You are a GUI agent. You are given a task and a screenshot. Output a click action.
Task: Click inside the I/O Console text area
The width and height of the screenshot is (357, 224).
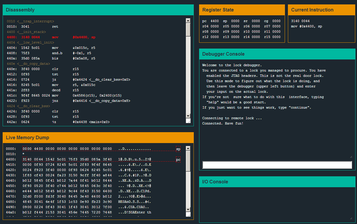(276, 204)
